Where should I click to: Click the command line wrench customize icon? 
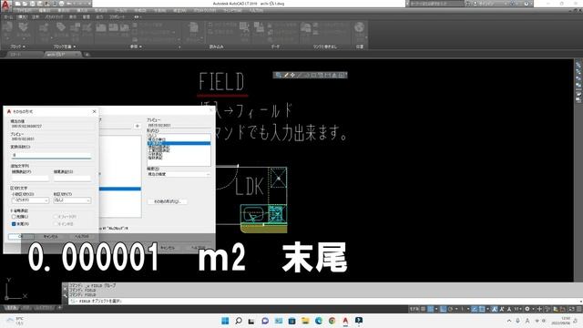pos(65,295)
